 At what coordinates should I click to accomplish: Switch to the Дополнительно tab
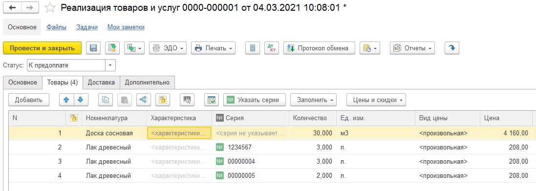(x=147, y=83)
